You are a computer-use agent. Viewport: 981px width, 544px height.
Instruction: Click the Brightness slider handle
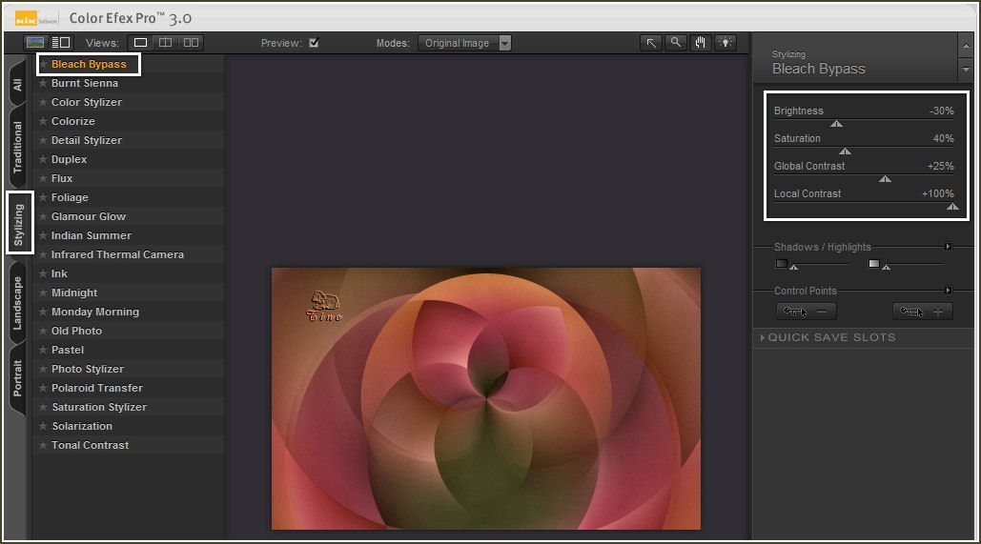tap(836, 124)
